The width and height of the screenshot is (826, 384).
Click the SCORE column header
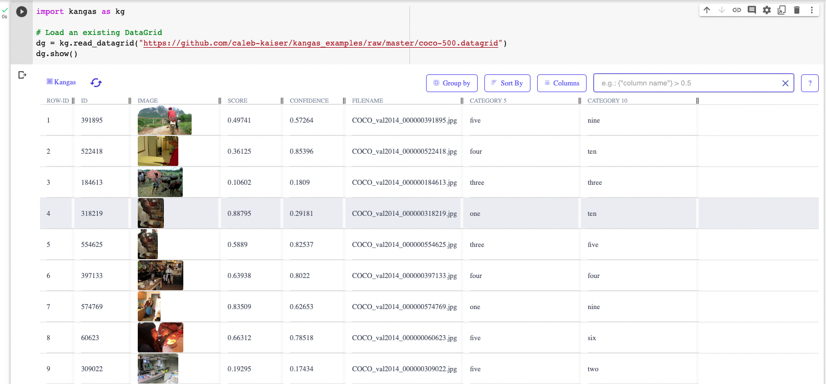point(238,101)
